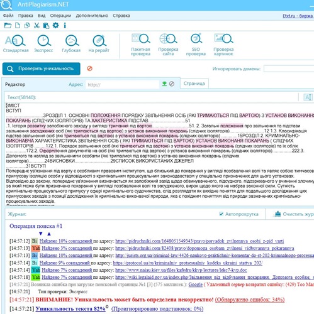Launch the На рерайт check
The width and height of the screenshot is (314, 314).
[x=99, y=43]
